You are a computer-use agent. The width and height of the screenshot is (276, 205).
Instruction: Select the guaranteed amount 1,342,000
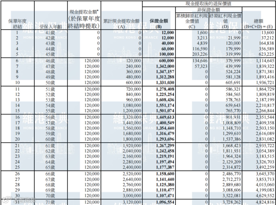(165, 66)
